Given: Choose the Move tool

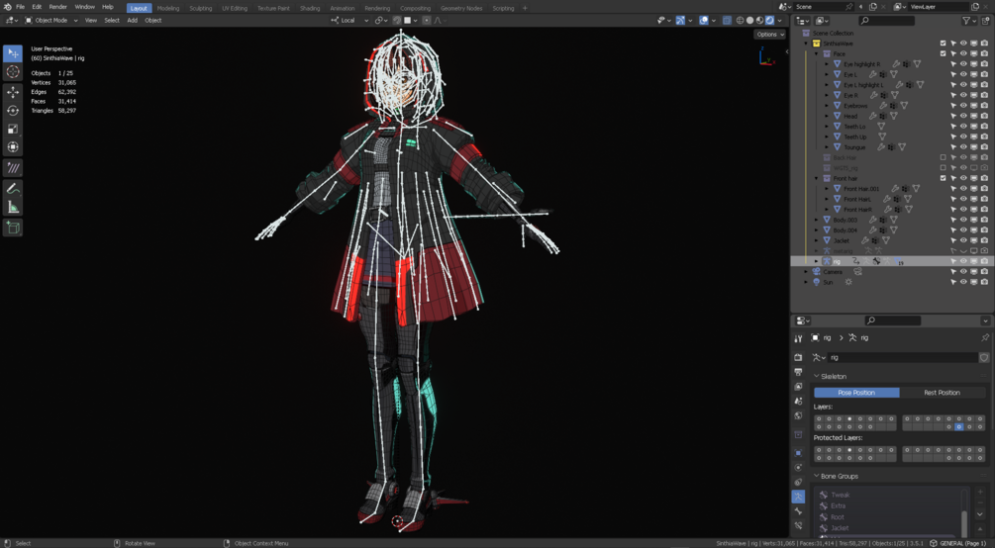Looking at the screenshot, I should [x=13, y=93].
